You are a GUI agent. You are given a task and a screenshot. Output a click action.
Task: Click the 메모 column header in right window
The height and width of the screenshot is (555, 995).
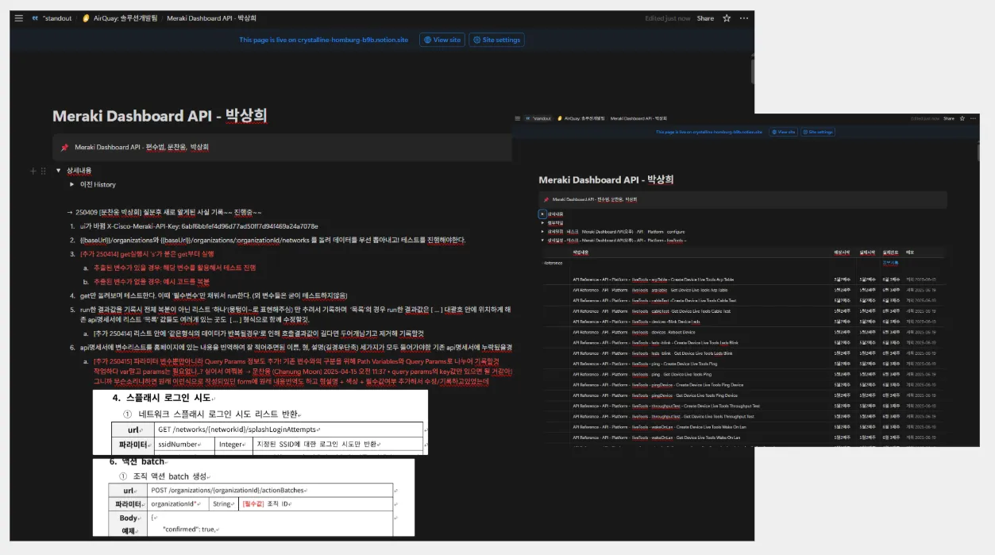point(909,252)
